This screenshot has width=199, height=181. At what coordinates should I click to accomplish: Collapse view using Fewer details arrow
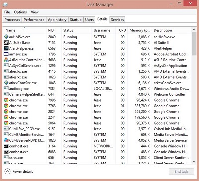pyautogui.click(x=7, y=171)
